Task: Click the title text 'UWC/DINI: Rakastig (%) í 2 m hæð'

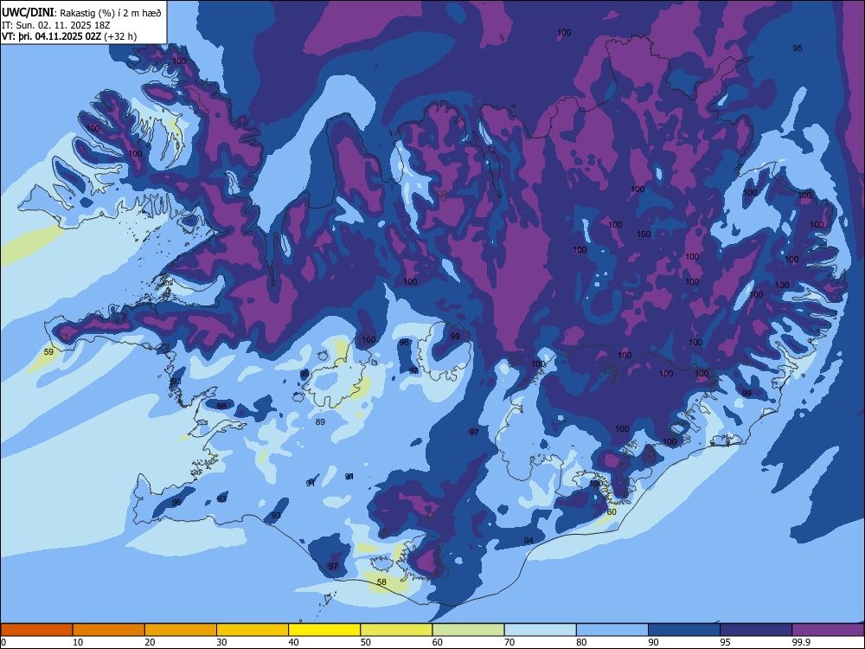Action: coord(81,13)
